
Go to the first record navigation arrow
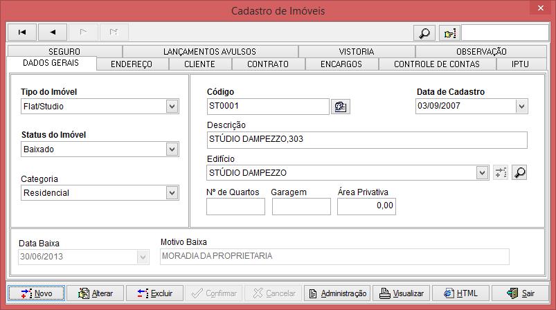(x=22, y=32)
